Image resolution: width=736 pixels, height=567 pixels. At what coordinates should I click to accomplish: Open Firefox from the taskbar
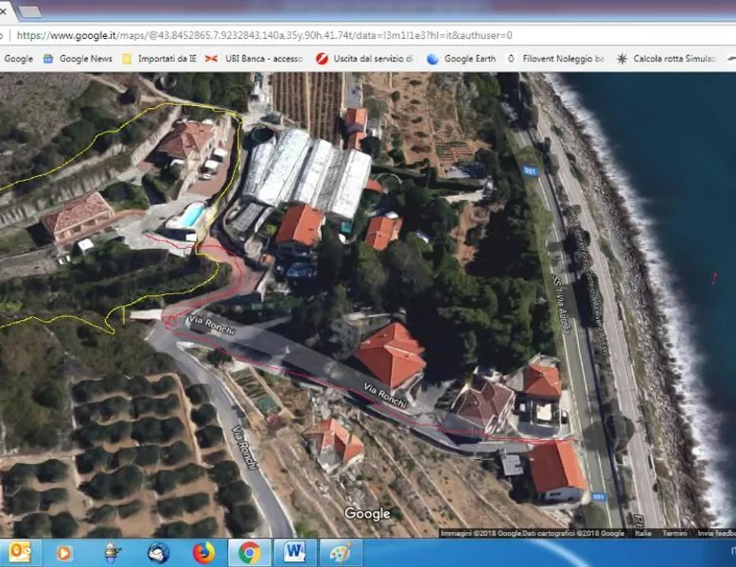(203, 552)
